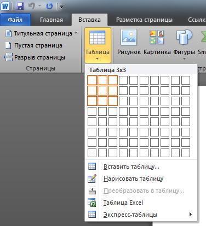Viewport: 206px width, 226px height.
Task: Save the document with the floppy disk icon
Action: click(20, 6)
